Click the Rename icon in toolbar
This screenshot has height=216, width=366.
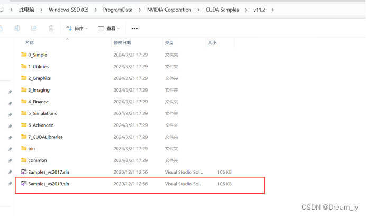point(17,28)
